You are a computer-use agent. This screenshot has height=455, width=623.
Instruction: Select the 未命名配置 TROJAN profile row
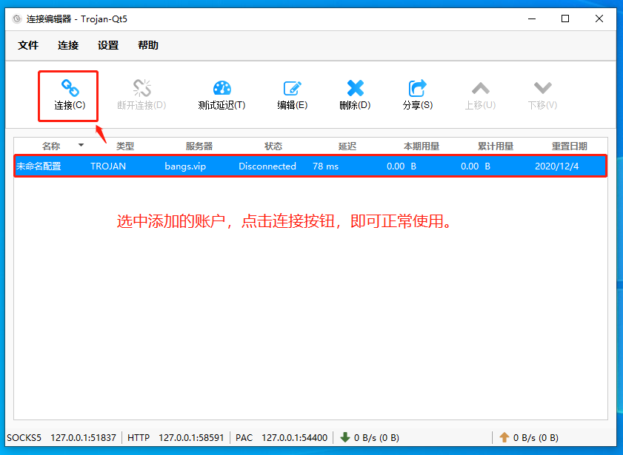222,166
